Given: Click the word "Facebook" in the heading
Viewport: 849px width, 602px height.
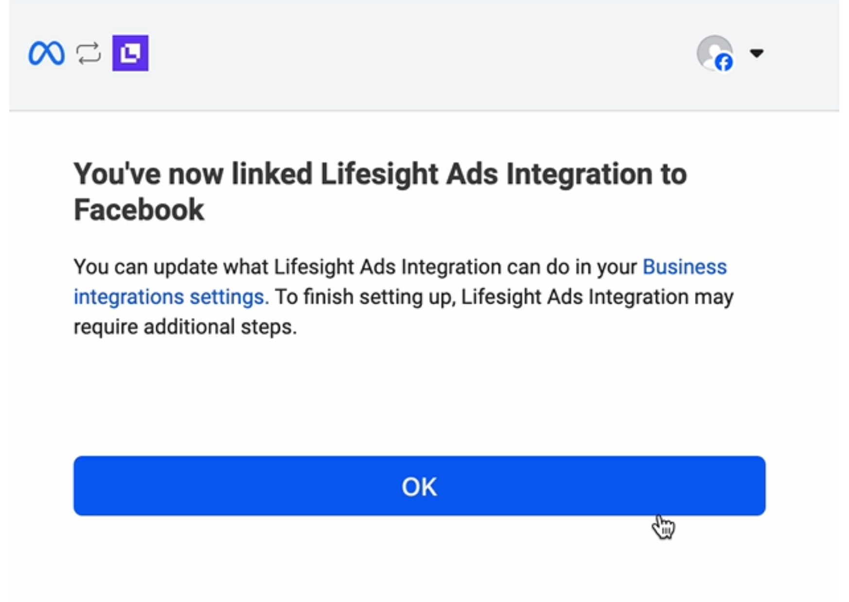Looking at the screenshot, I should coord(139,210).
